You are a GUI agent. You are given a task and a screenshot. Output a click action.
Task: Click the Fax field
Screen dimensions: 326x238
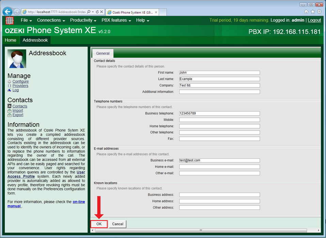[220, 139]
